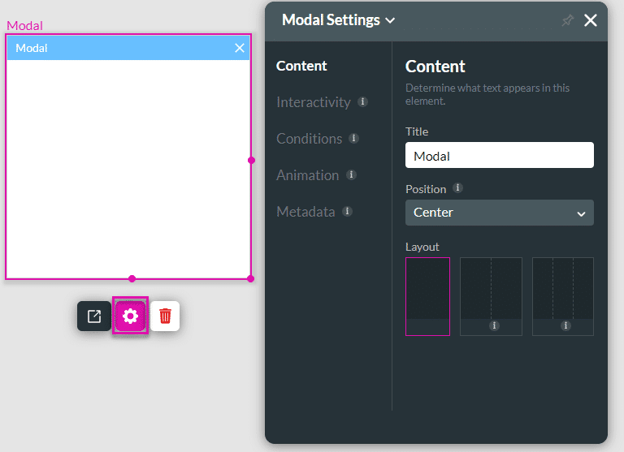Go to the Metadata tab
The width and height of the screenshot is (624, 452).
(x=305, y=212)
